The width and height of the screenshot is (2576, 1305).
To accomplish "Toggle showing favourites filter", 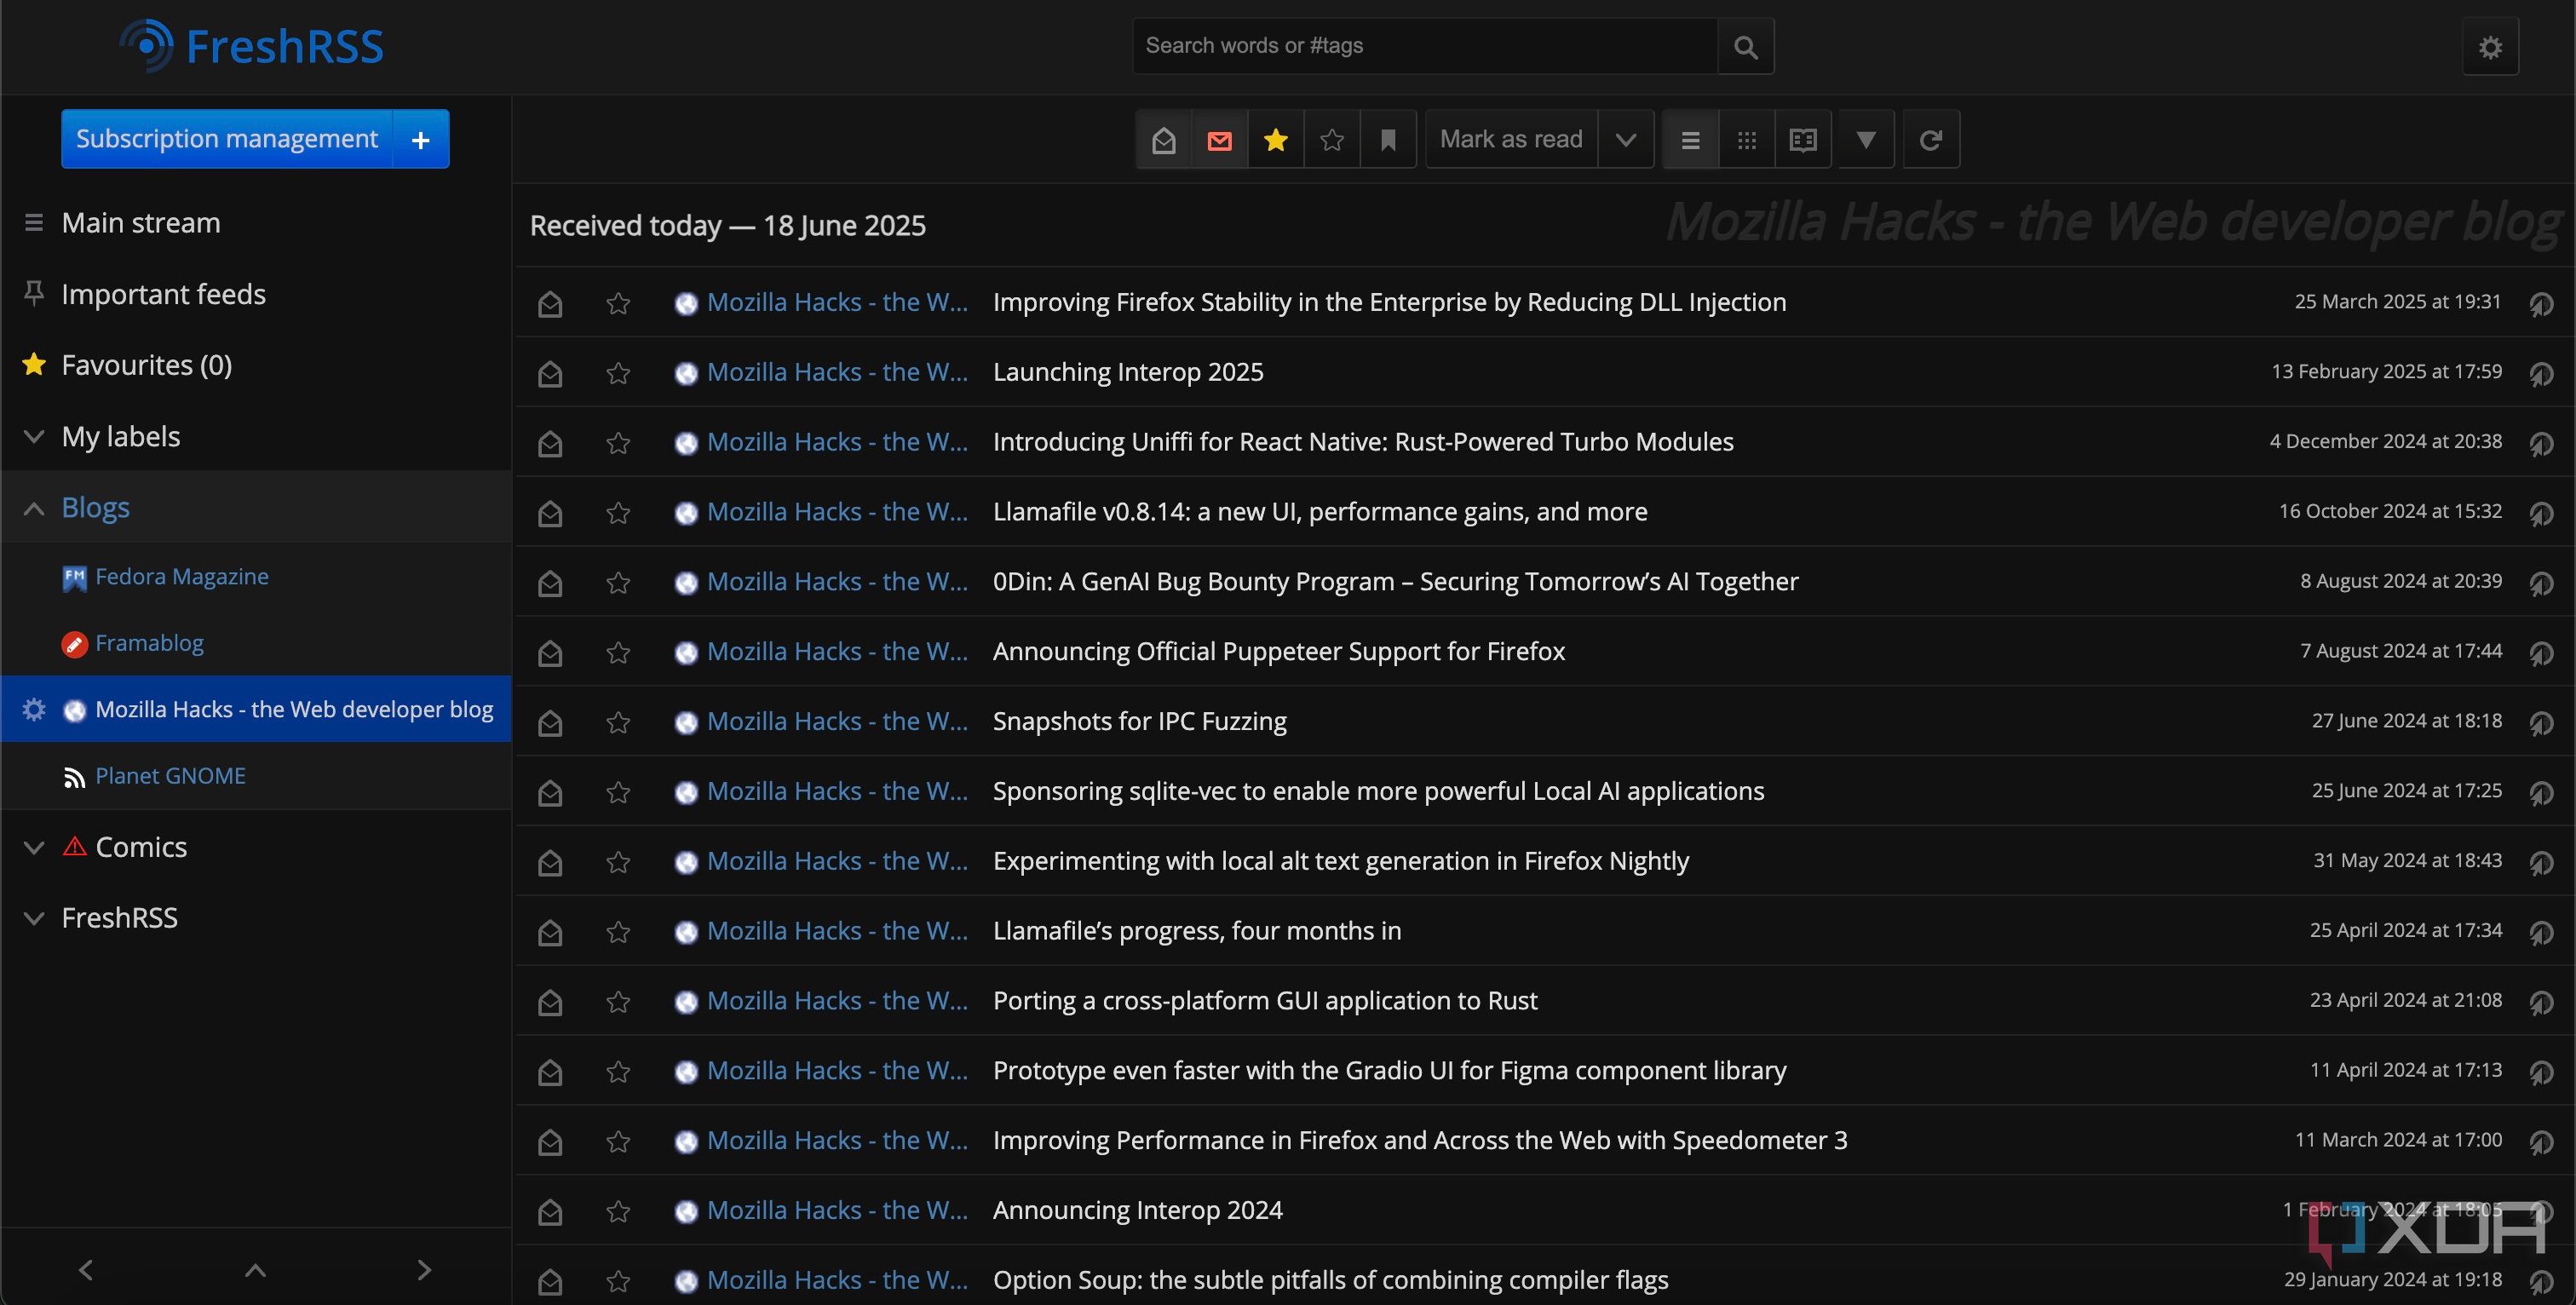I will click(1276, 140).
